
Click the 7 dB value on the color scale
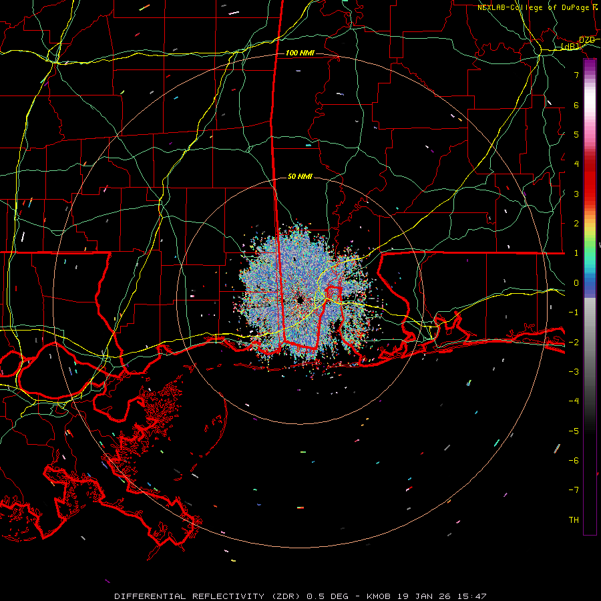pos(576,75)
